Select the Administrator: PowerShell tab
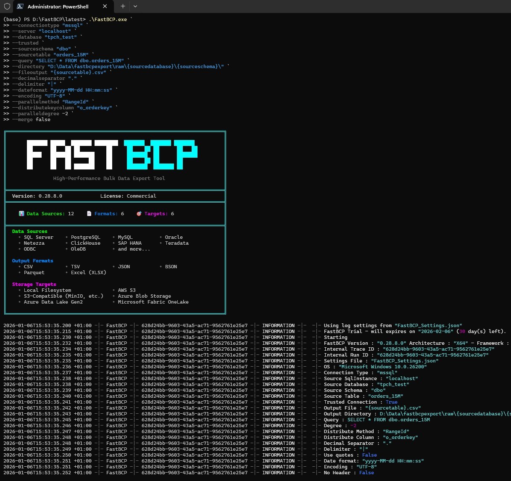 [63, 6]
